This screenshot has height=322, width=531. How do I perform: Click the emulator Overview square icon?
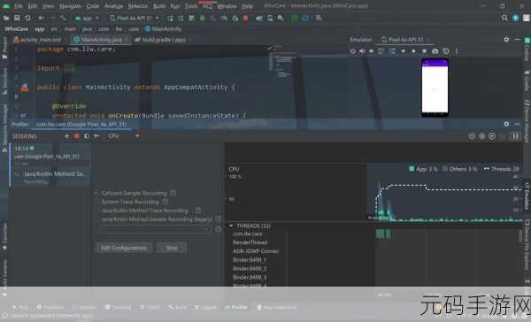pos(424,51)
